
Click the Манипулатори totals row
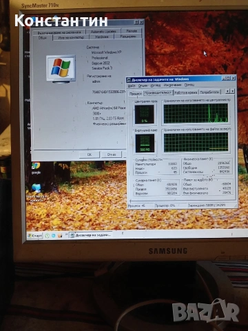click(156, 164)
